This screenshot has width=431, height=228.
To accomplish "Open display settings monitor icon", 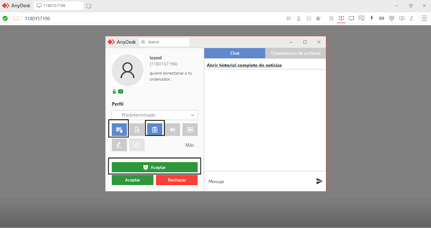I will [x=351, y=18].
